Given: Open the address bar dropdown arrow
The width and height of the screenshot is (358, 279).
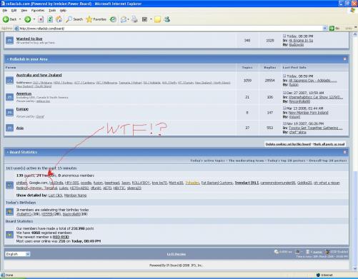Looking at the screenshot, I should pos(325,29).
